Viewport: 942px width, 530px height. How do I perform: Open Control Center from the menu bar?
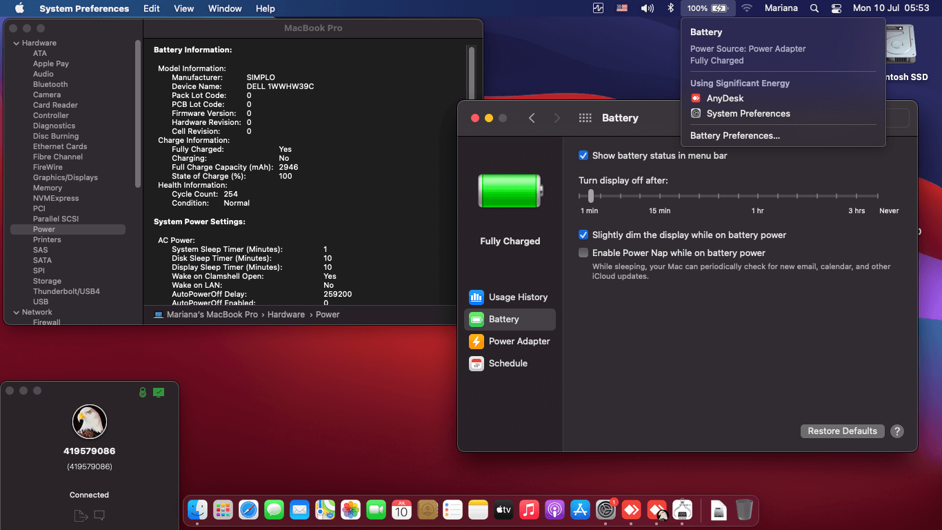[836, 8]
